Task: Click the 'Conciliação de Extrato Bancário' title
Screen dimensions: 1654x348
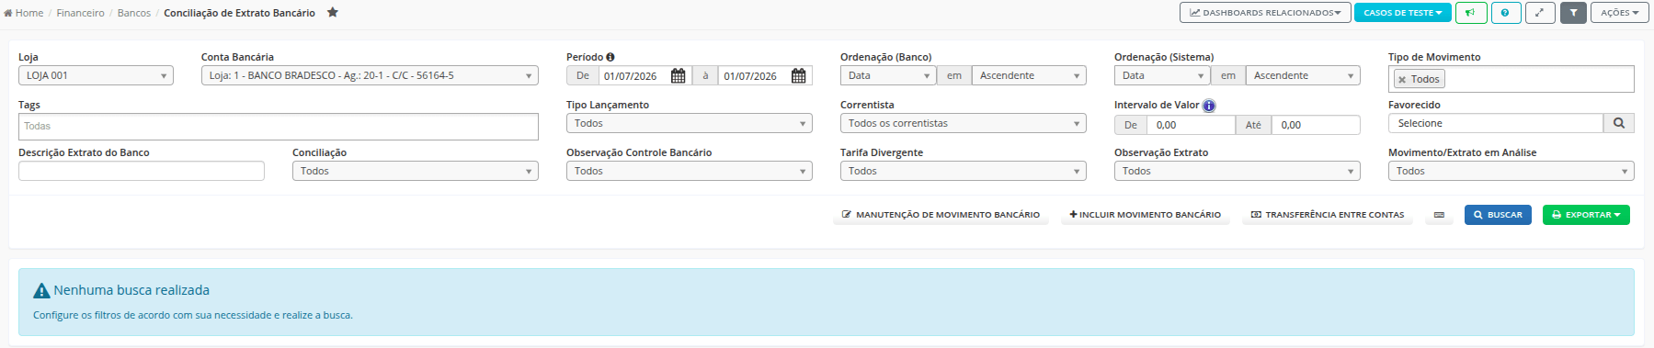Action: tap(239, 13)
